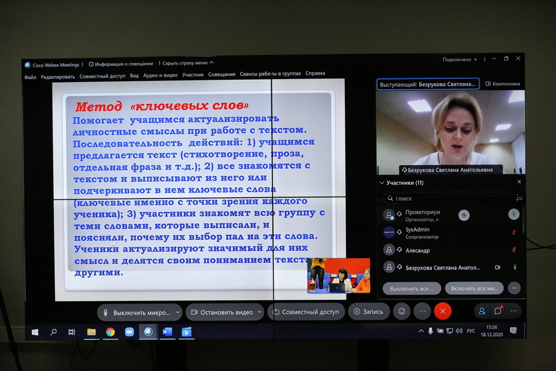Toggle Проекториум's green microphone
The image size is (556, 371).
click(x=513, y=214)
